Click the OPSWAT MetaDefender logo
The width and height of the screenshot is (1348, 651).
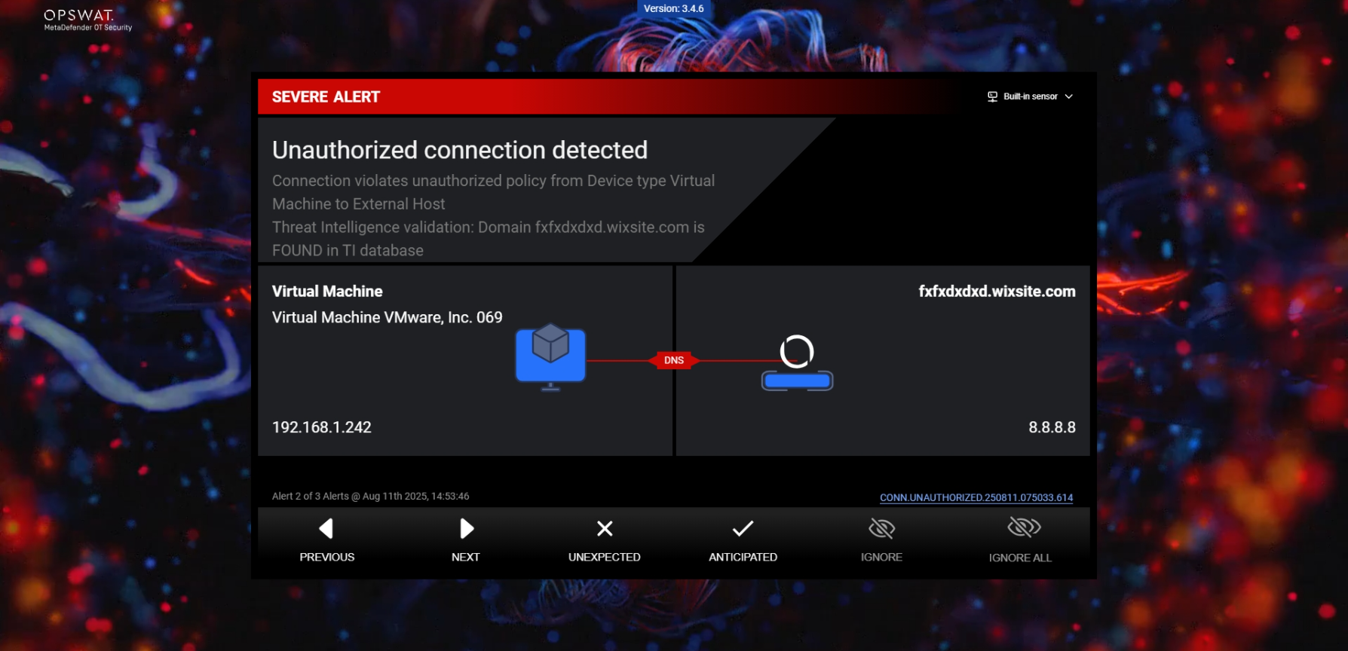(87, 20)
